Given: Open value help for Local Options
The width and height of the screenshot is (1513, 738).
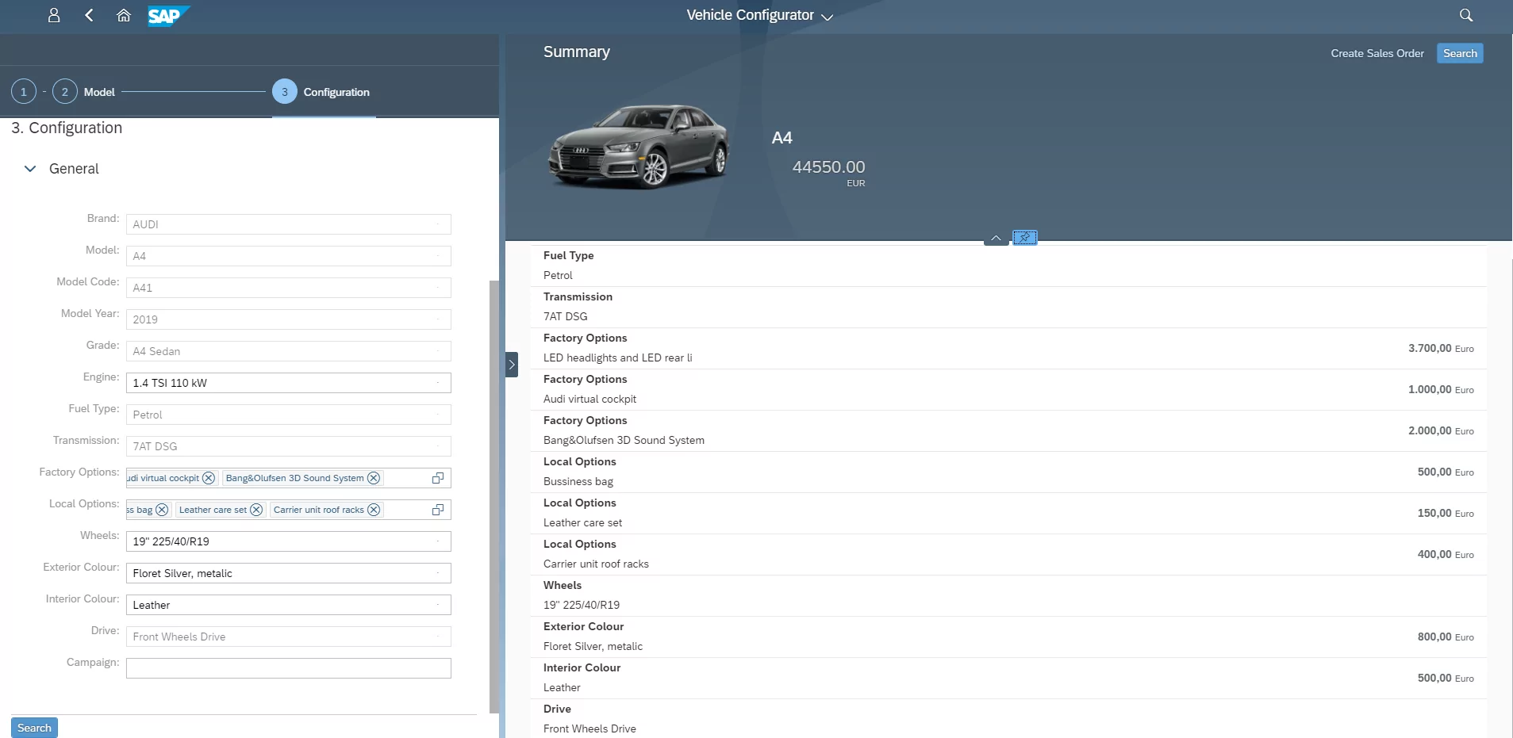Looking at the screenshot, I should [438, 510].
